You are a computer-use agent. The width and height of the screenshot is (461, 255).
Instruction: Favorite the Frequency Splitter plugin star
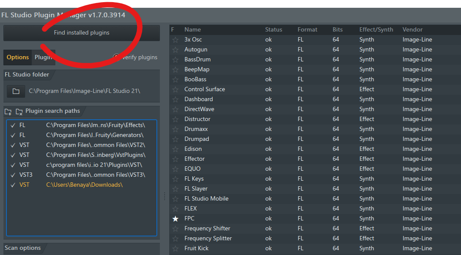(x=175, y=239)
